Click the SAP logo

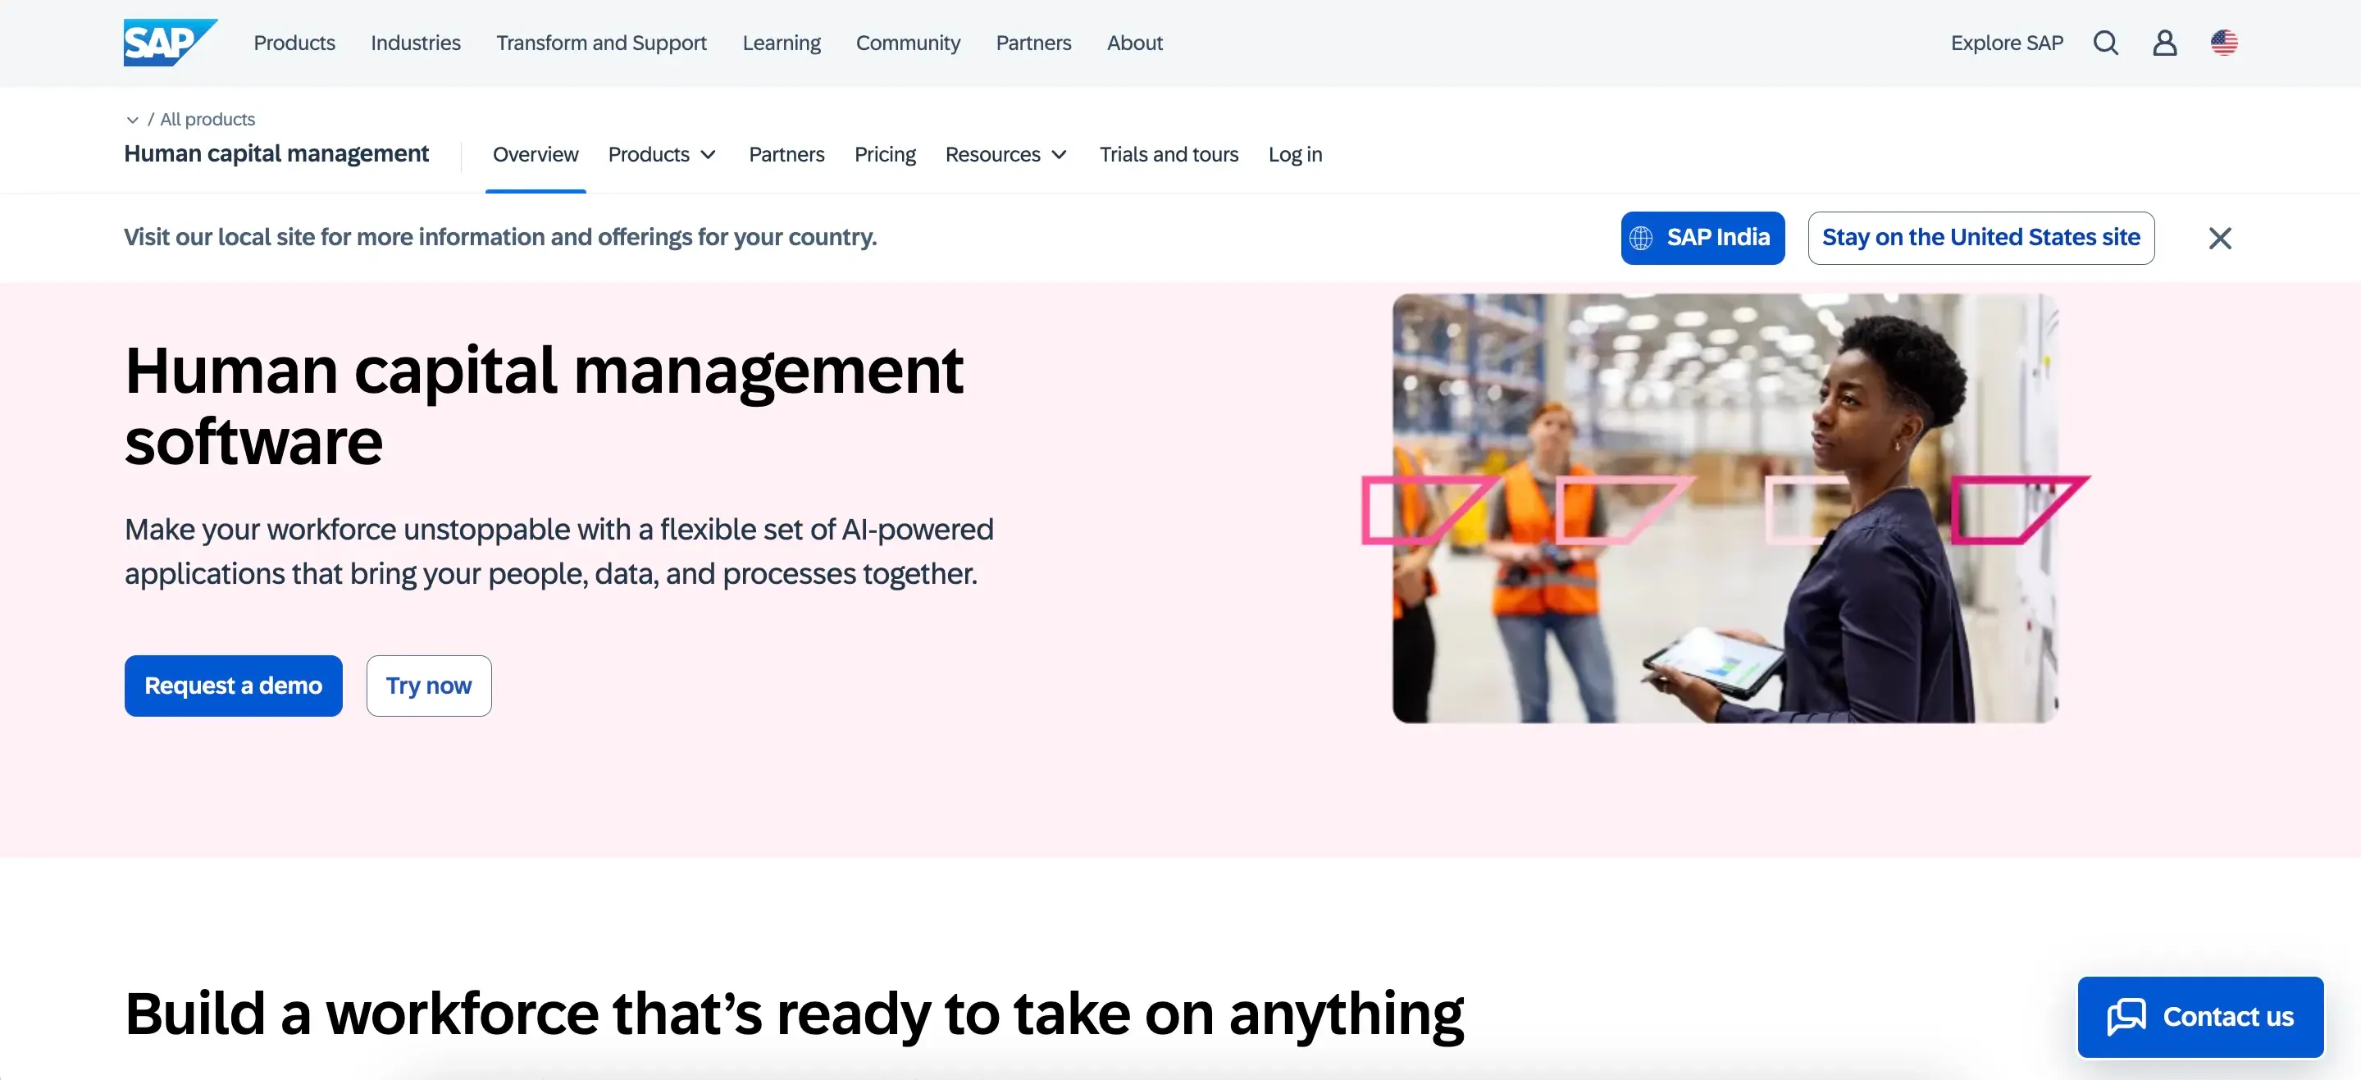pyautogui.click(x=170, y=42)
